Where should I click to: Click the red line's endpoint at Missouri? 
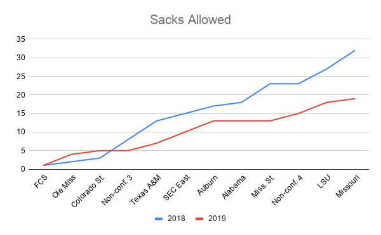click(355, 99)
